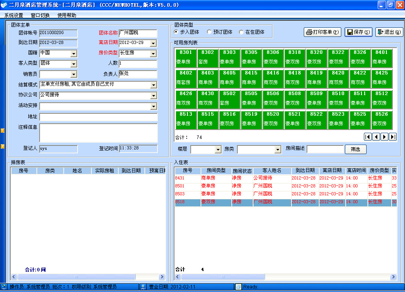Viewport: 405px width, 292px height.
Task: Click status bar operator icon
Action: [x=4, y=286]
